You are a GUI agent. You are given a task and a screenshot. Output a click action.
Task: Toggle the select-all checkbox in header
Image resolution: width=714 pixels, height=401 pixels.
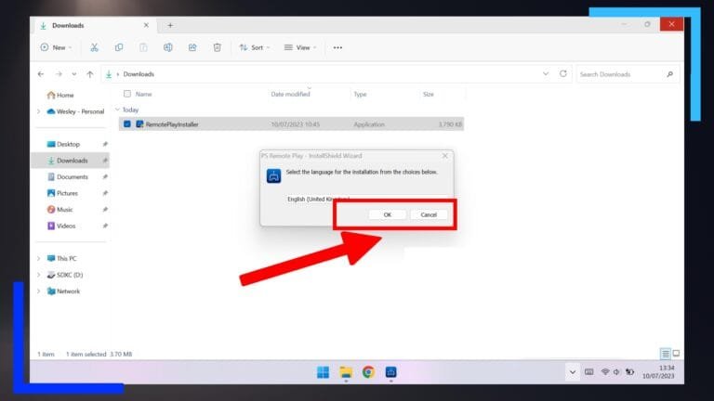click(127, 94)
